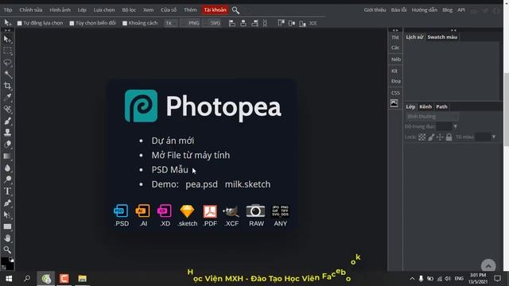Collapse the side panel strip arrows
This screenshot has height=286, width=509.
395,30
